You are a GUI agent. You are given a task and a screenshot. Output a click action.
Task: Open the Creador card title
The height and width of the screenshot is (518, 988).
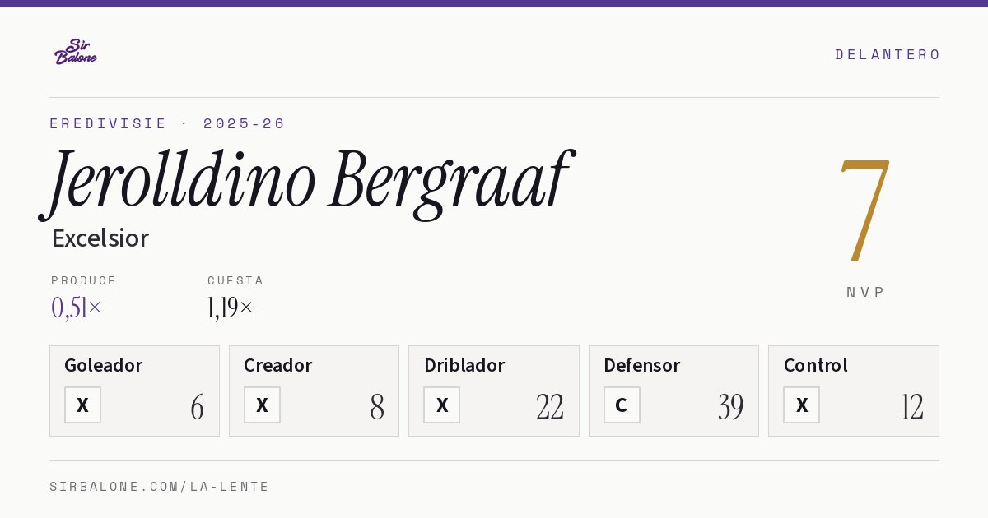point(278,365)
